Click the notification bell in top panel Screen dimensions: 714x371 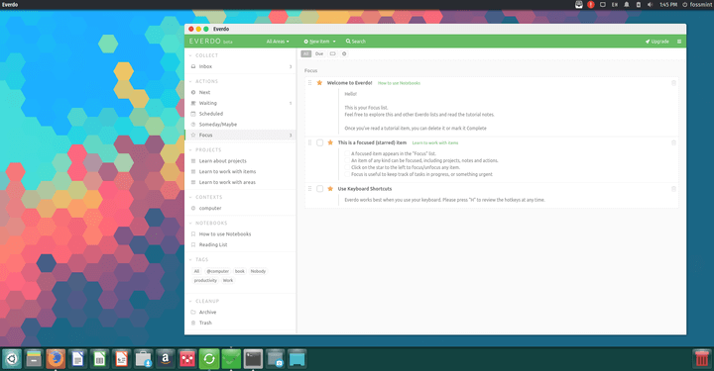pos(627,5)
